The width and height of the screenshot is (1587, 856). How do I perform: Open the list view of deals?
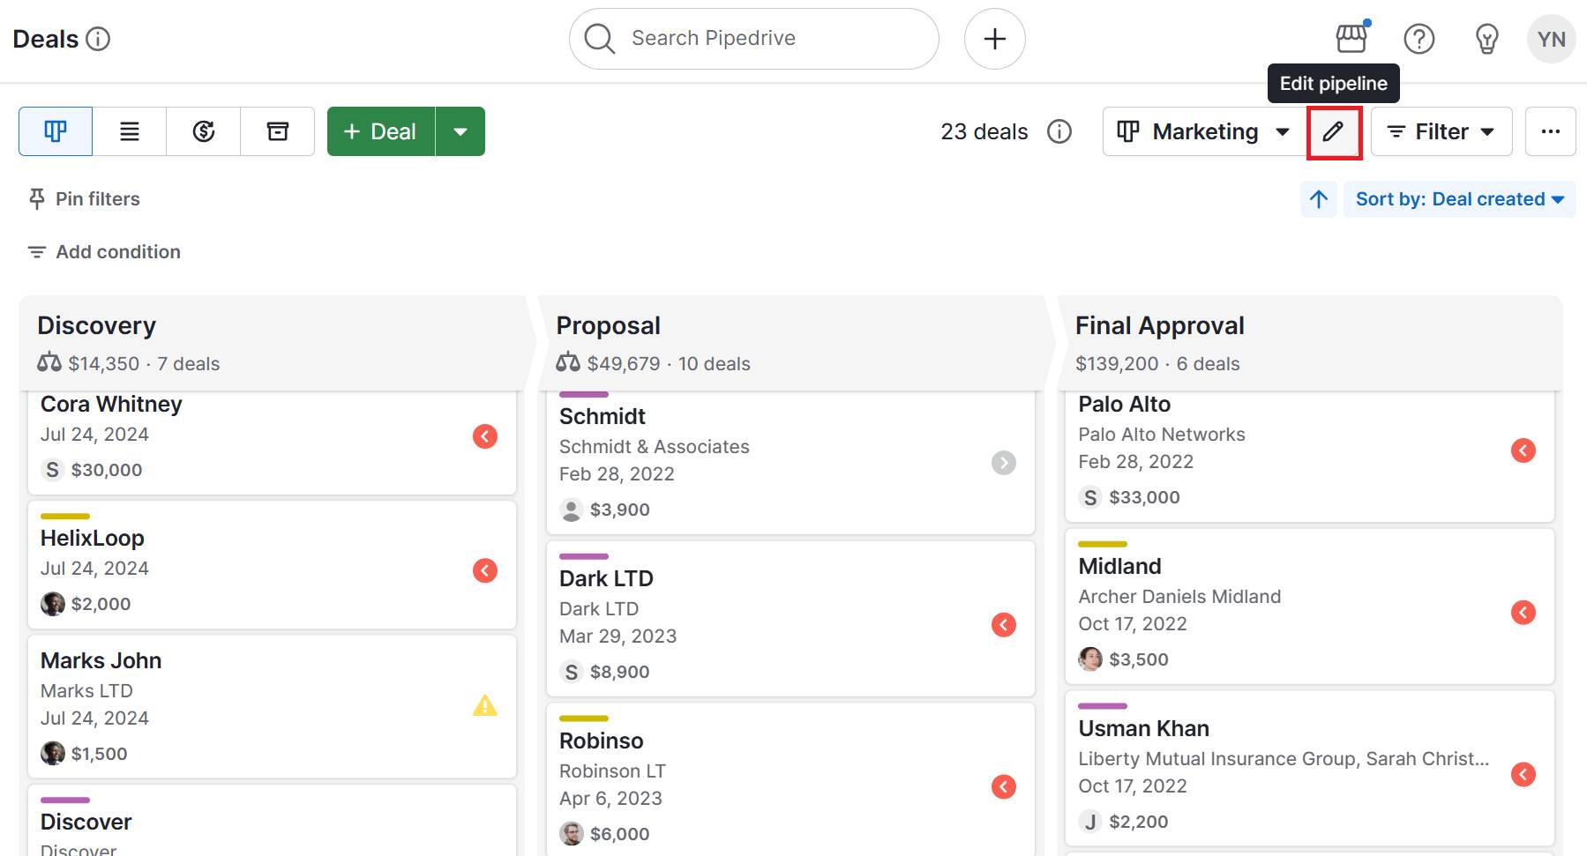tap(129, 130)
